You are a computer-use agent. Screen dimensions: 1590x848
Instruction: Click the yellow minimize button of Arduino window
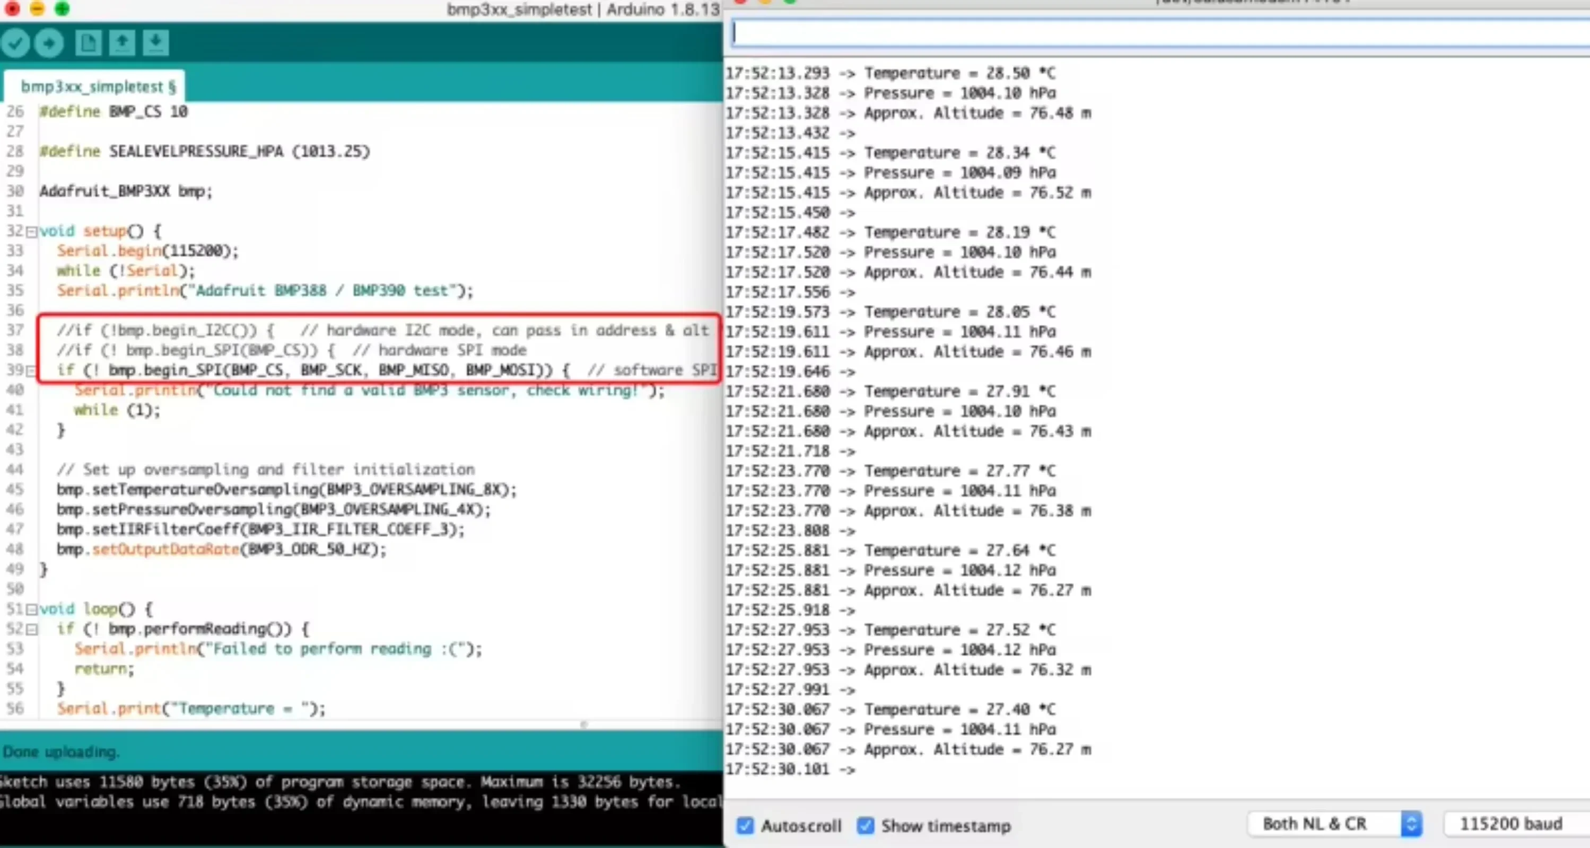37,8
